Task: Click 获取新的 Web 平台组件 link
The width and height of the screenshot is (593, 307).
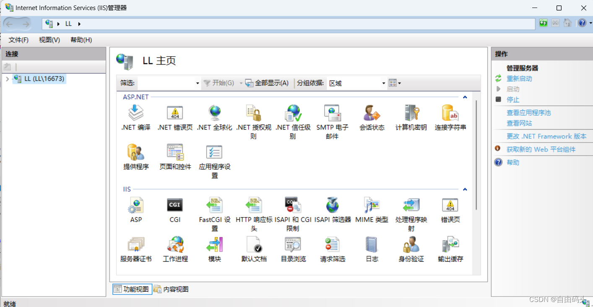Action: pos(541,149)
